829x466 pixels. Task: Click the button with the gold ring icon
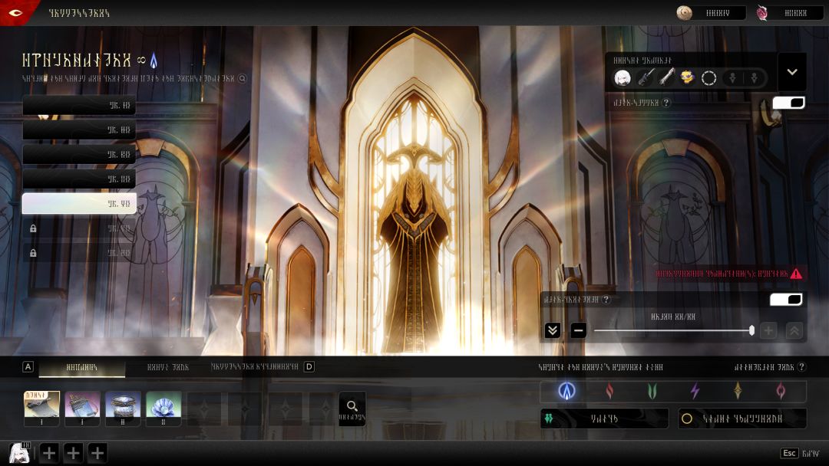pos(742,418)
